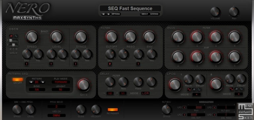
Task: Change LFO source under Cutoff LFO knob
Action: (110, 64)
